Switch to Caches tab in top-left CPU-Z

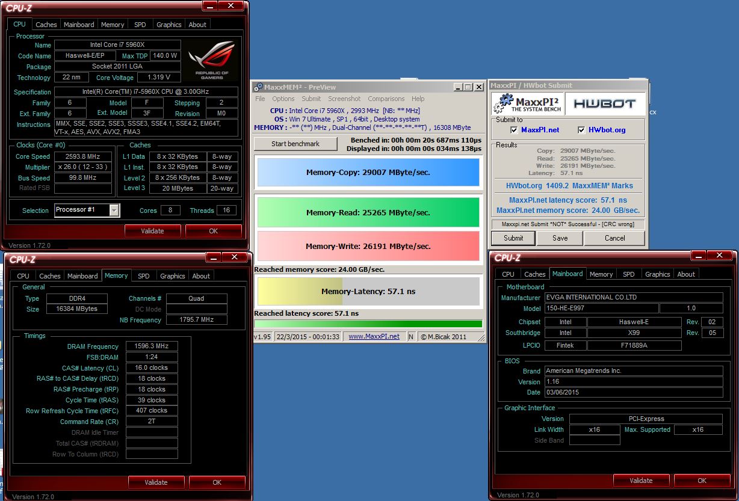(46, 25)
